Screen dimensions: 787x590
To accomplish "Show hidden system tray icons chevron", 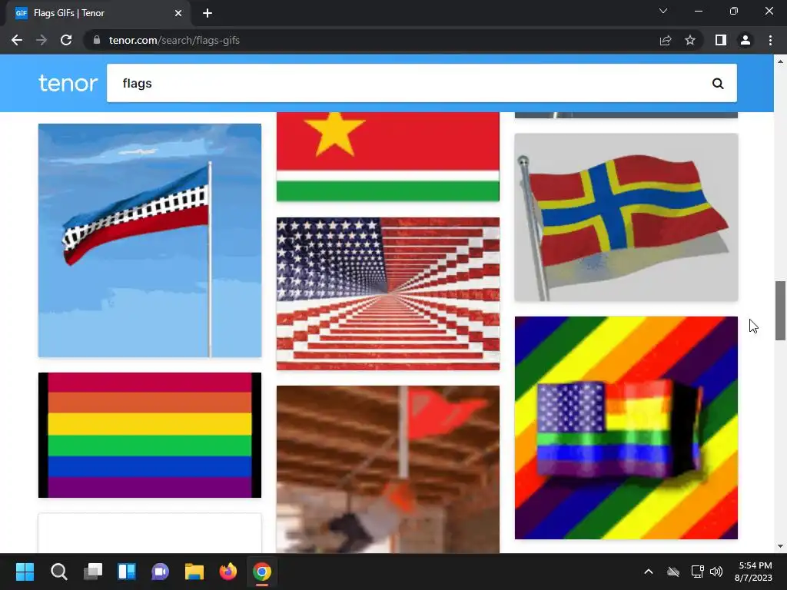I will click(x=649, y=572).
